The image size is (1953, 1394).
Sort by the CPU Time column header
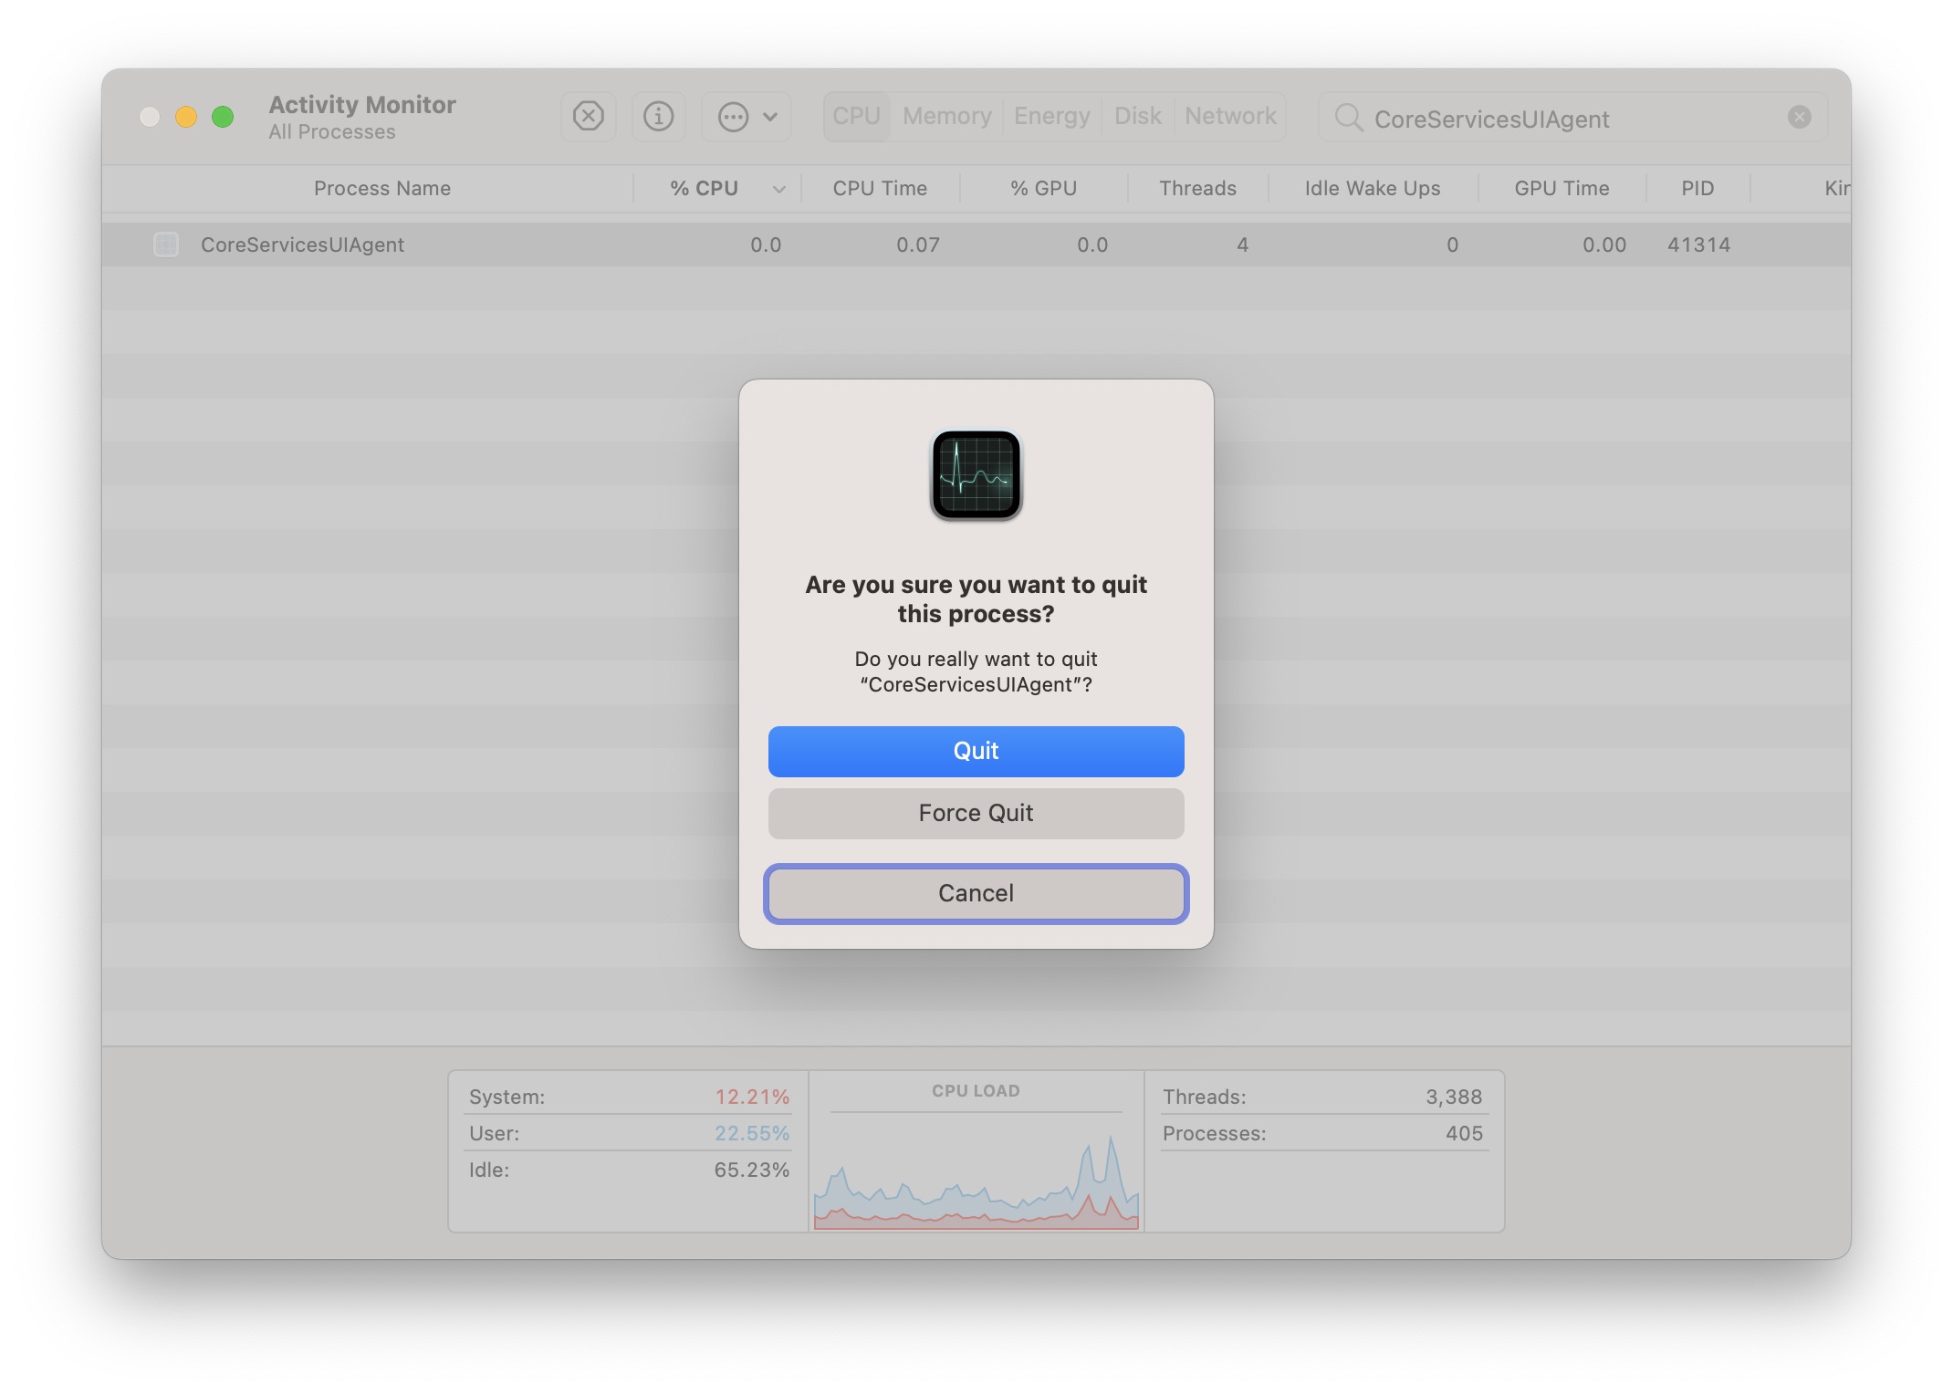[879, 189]
